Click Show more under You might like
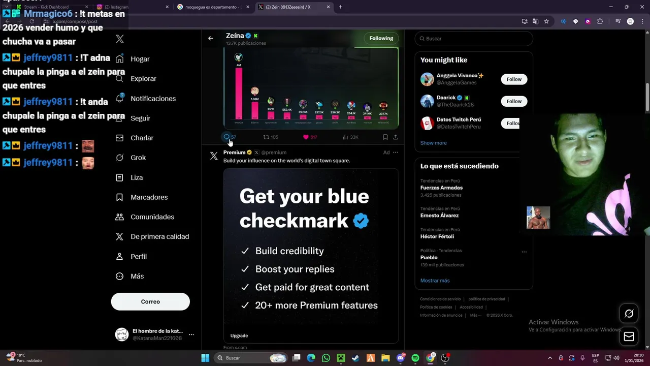The image size is (650, 366). click(434, 143)
